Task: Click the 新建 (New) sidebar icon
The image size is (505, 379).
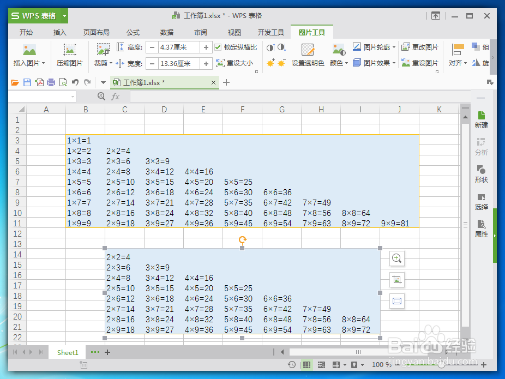Action: (x=481, y=119)
